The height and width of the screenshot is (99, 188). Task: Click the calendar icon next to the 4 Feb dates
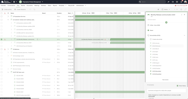click(148, 25)
